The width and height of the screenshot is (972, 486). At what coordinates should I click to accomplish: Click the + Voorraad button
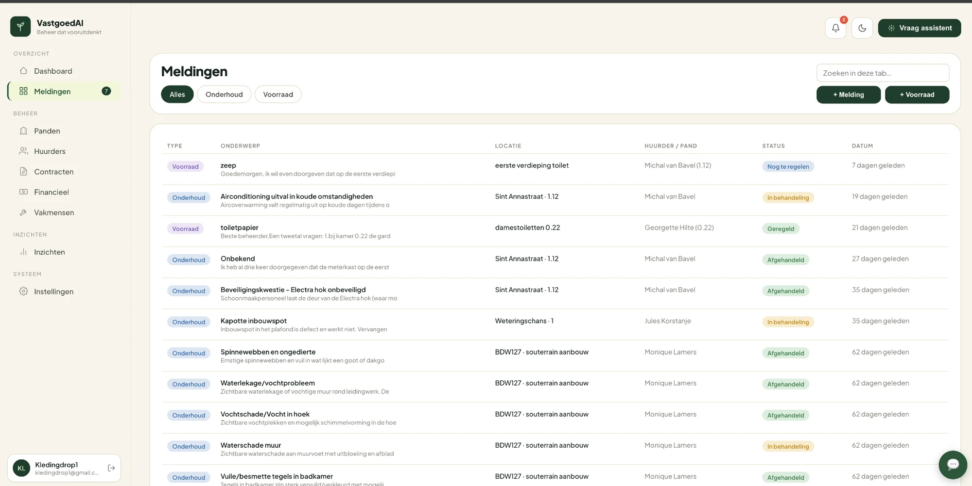coord(917,95)
